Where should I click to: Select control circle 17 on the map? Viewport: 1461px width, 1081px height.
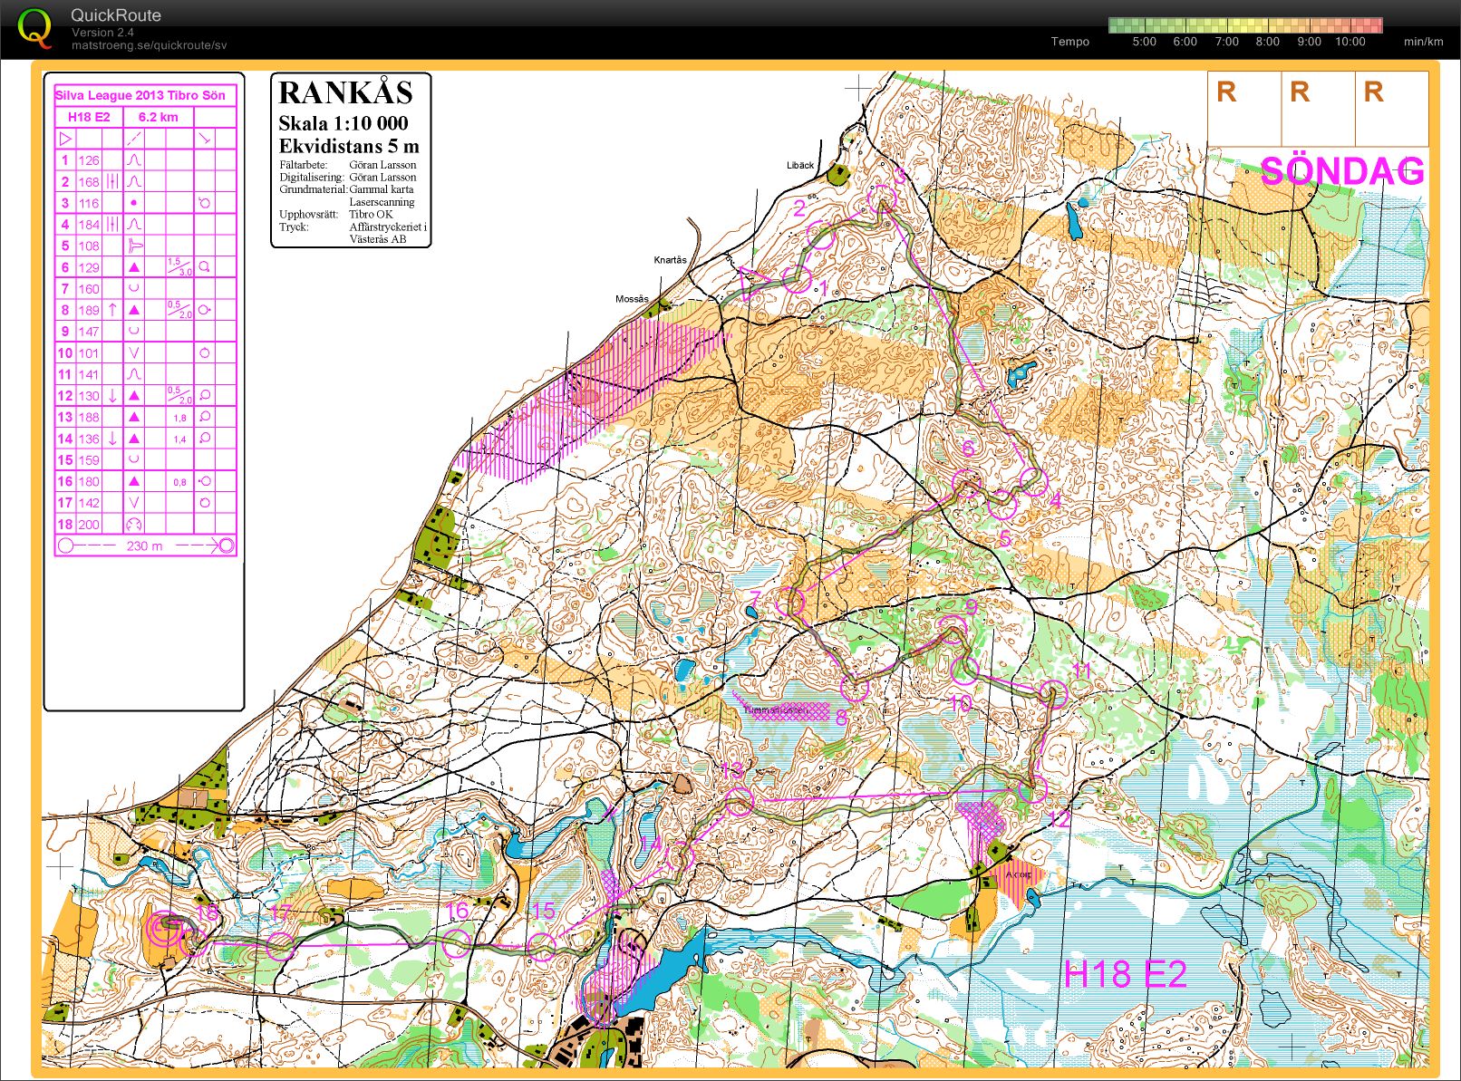pos(281,946)
